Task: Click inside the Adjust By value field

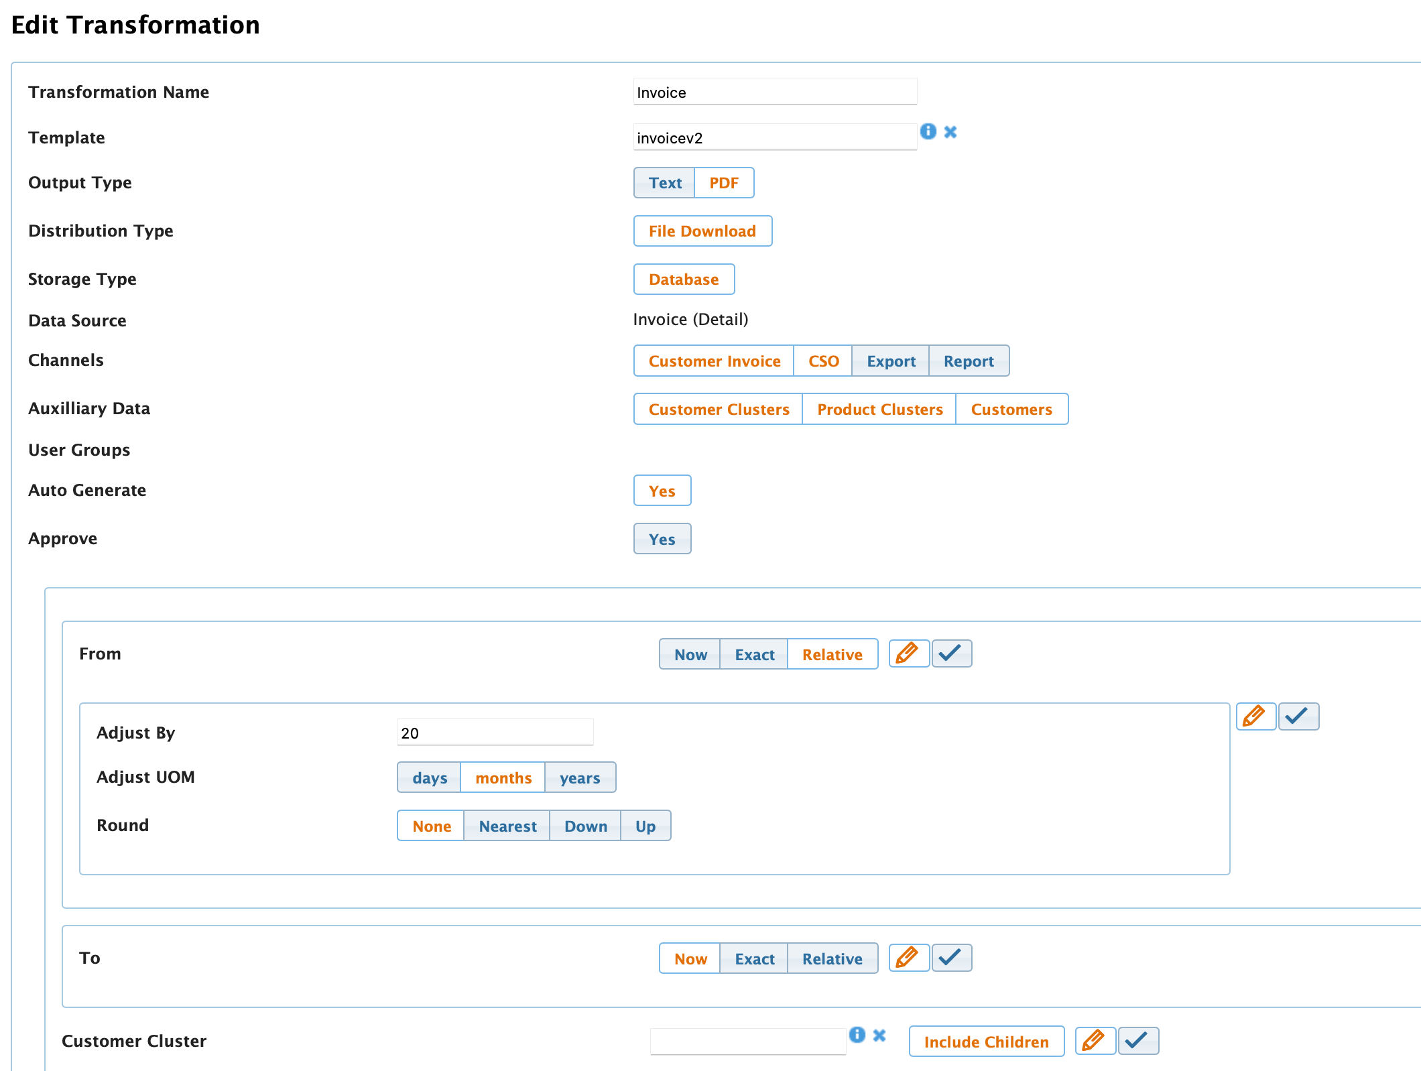Action: (495, 732)
